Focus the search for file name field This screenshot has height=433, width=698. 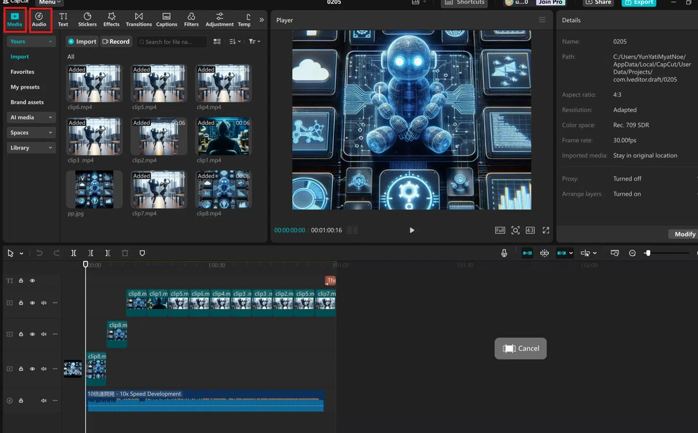point(172,42)
